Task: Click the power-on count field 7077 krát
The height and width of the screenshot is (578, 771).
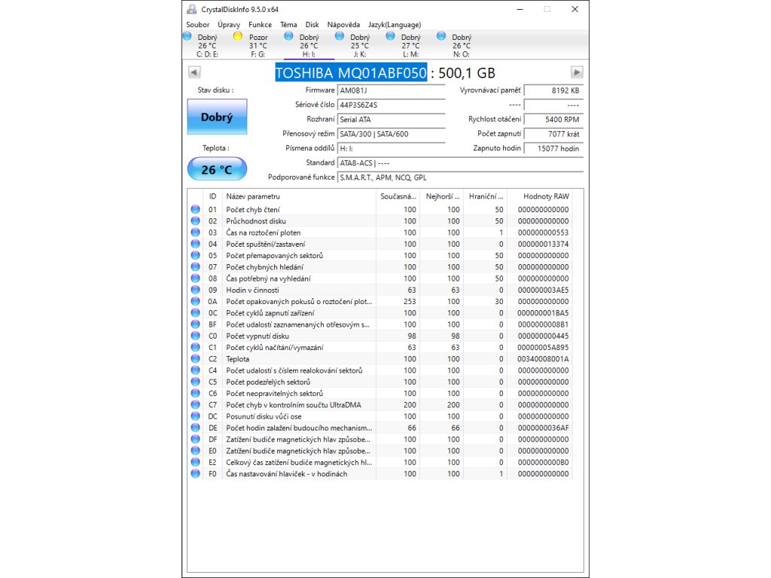Action: [553, 134]
